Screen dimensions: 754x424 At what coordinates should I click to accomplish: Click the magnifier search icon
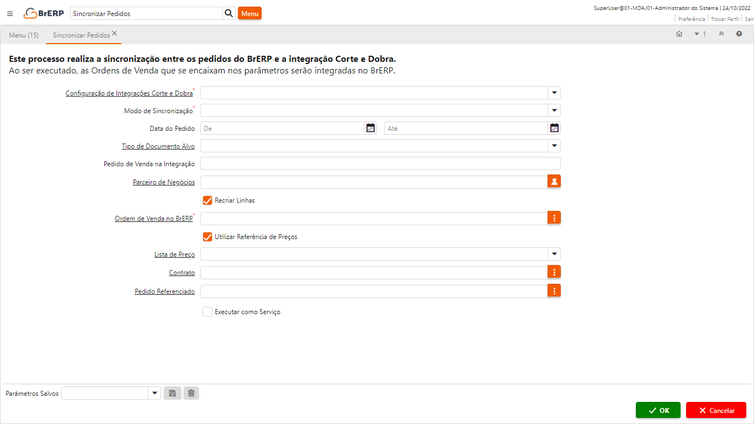pyautogui.click(x=229, y=13)
